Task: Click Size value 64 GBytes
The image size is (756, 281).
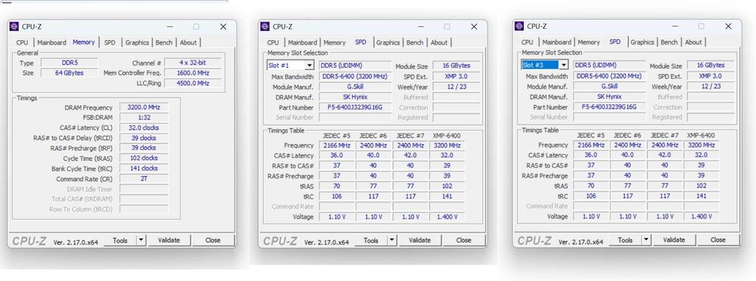Action: pos(70,73)
